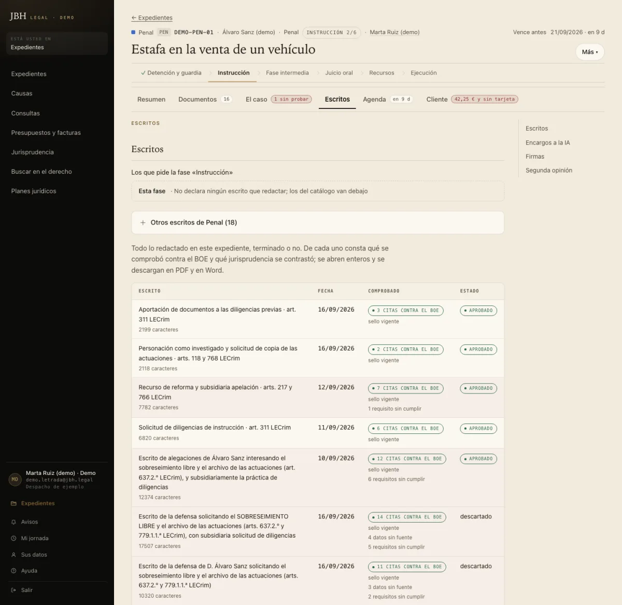Open the Solicitud de diligencias de instrucción escrito
622x605 pixels.
215,428
